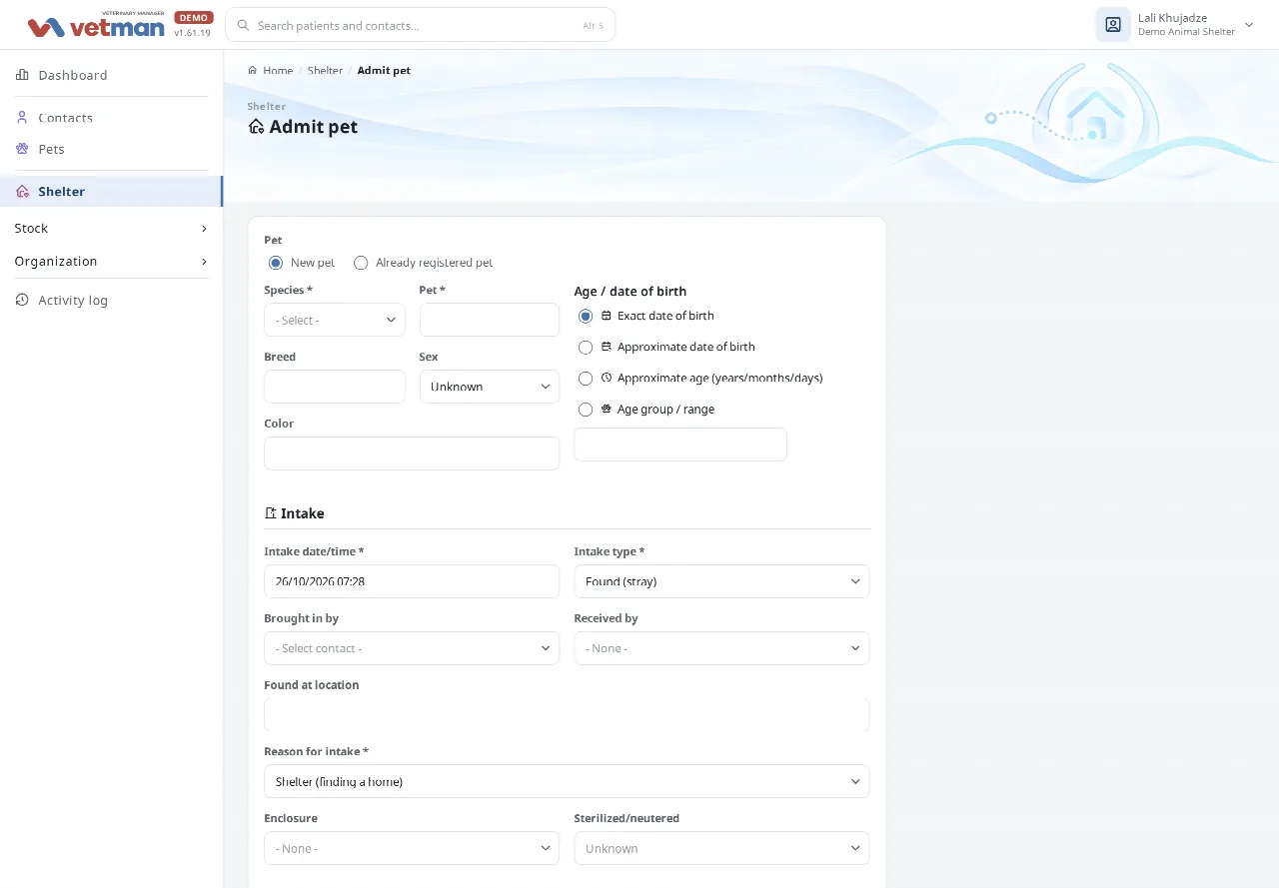
Task: Open the Sterilized/neutered dropdown
Action: pyautogui.click(x=721, y=848)
